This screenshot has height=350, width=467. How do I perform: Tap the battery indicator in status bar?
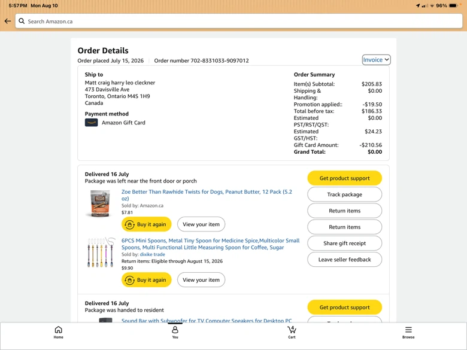453,5
